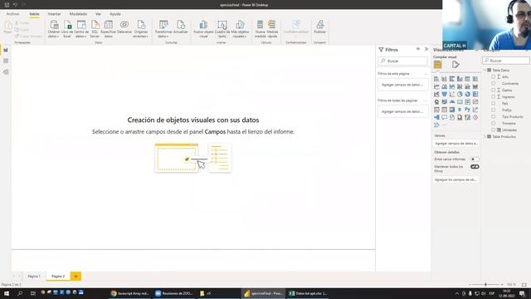Check the Trimestre field checkbox
This screenshot has width=531, height=299.
point(494,124)
